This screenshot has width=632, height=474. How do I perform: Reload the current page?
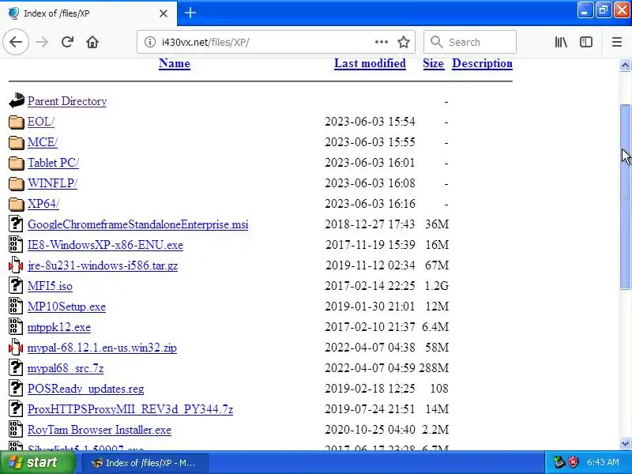click(x=67, y=42)
